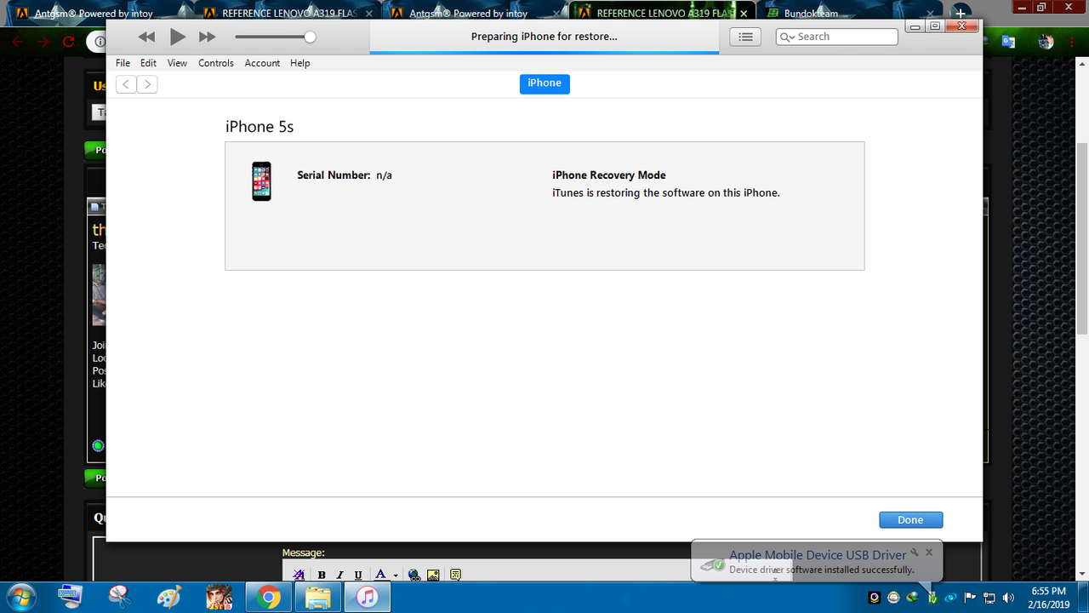1089x613 pixels.
Task: Toggle italic in forum message editor
Action: pos(339,576)
